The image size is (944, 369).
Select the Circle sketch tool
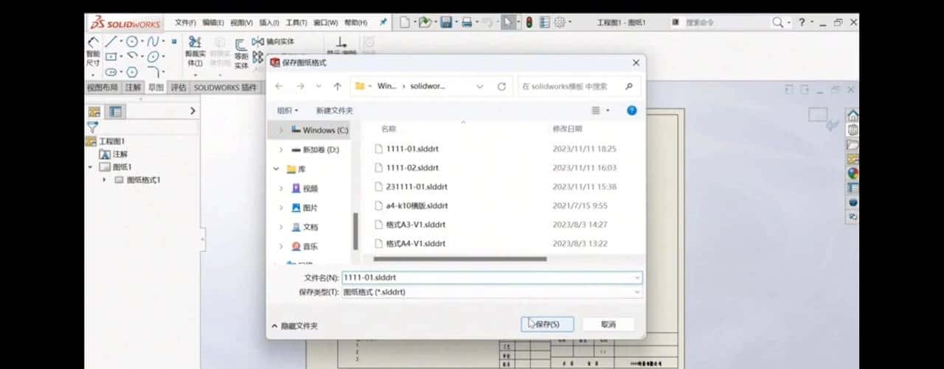point(132,41)
